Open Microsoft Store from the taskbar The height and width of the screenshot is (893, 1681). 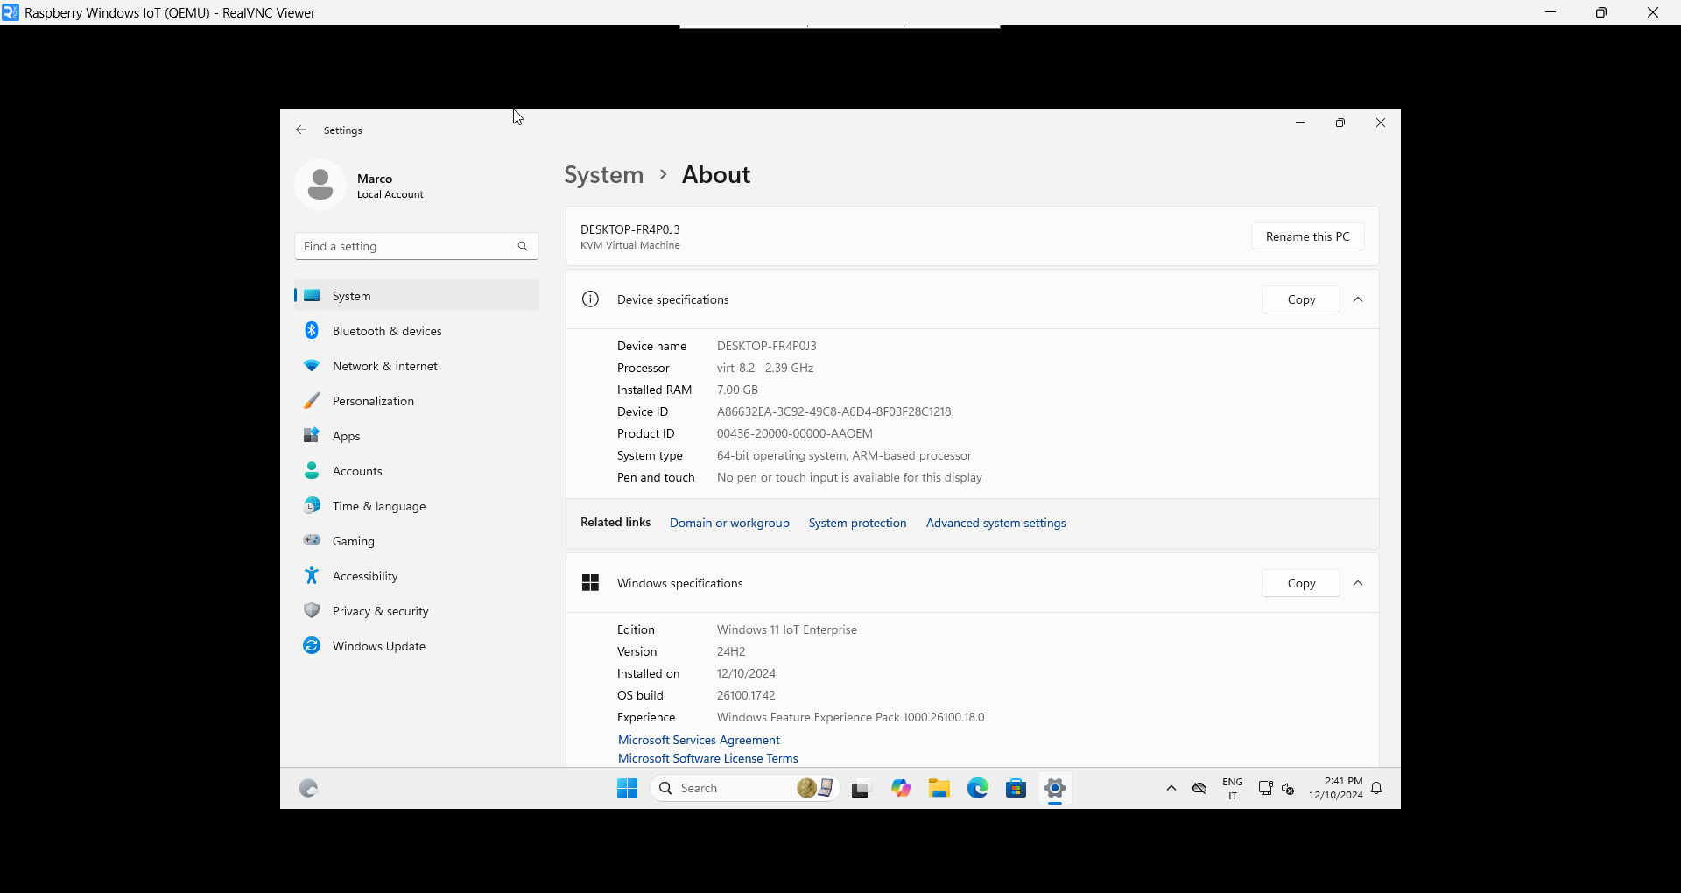tap(1016, 788)
